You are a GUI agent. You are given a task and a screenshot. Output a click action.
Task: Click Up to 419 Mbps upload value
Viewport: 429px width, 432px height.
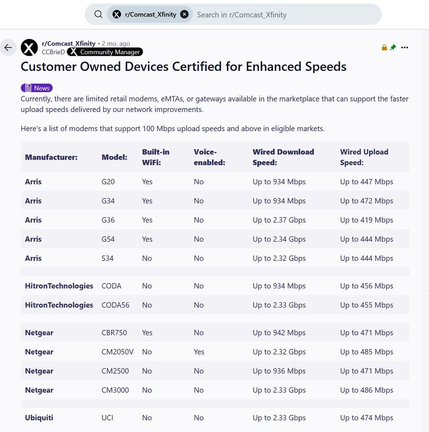(x=366, y=220)
